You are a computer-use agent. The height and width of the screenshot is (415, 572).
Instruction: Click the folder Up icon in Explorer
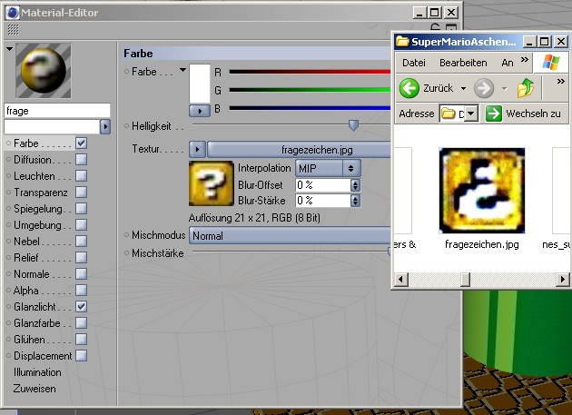pos(527,88)
